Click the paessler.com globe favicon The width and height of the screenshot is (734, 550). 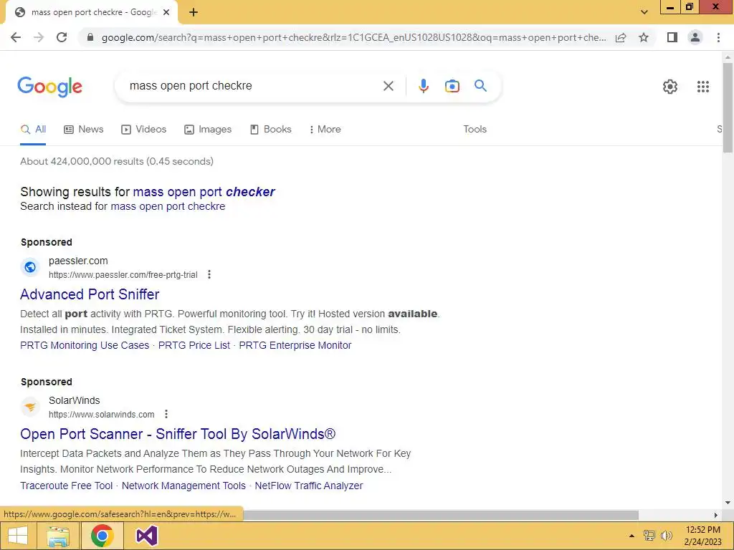(x=30, y=267)
